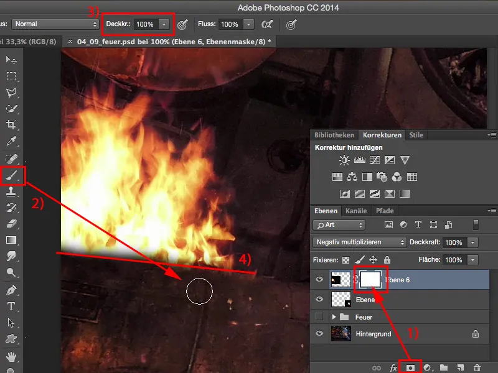Switch to Stile tab

pos(416,135)
